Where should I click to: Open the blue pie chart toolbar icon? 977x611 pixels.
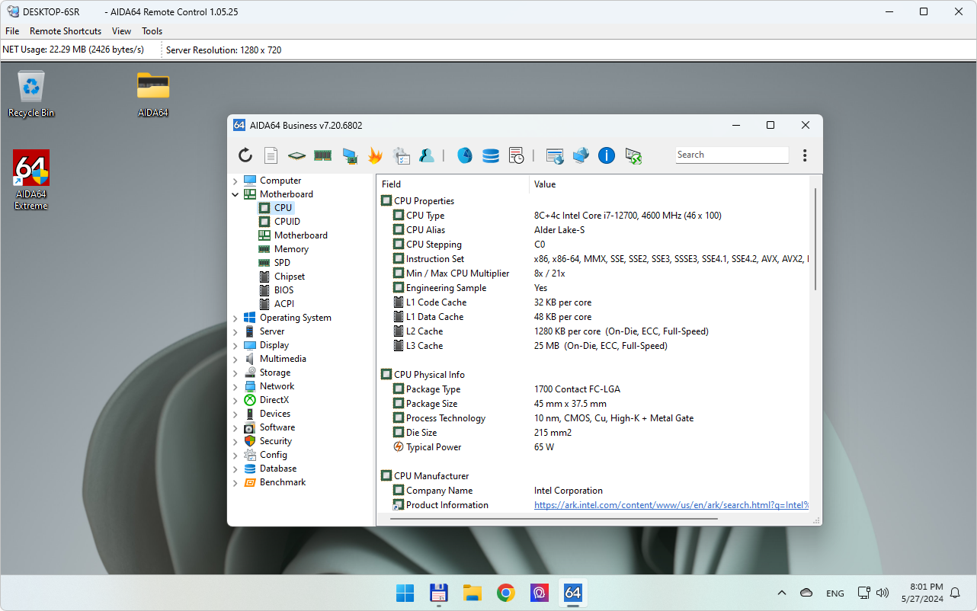click(465, 155)
